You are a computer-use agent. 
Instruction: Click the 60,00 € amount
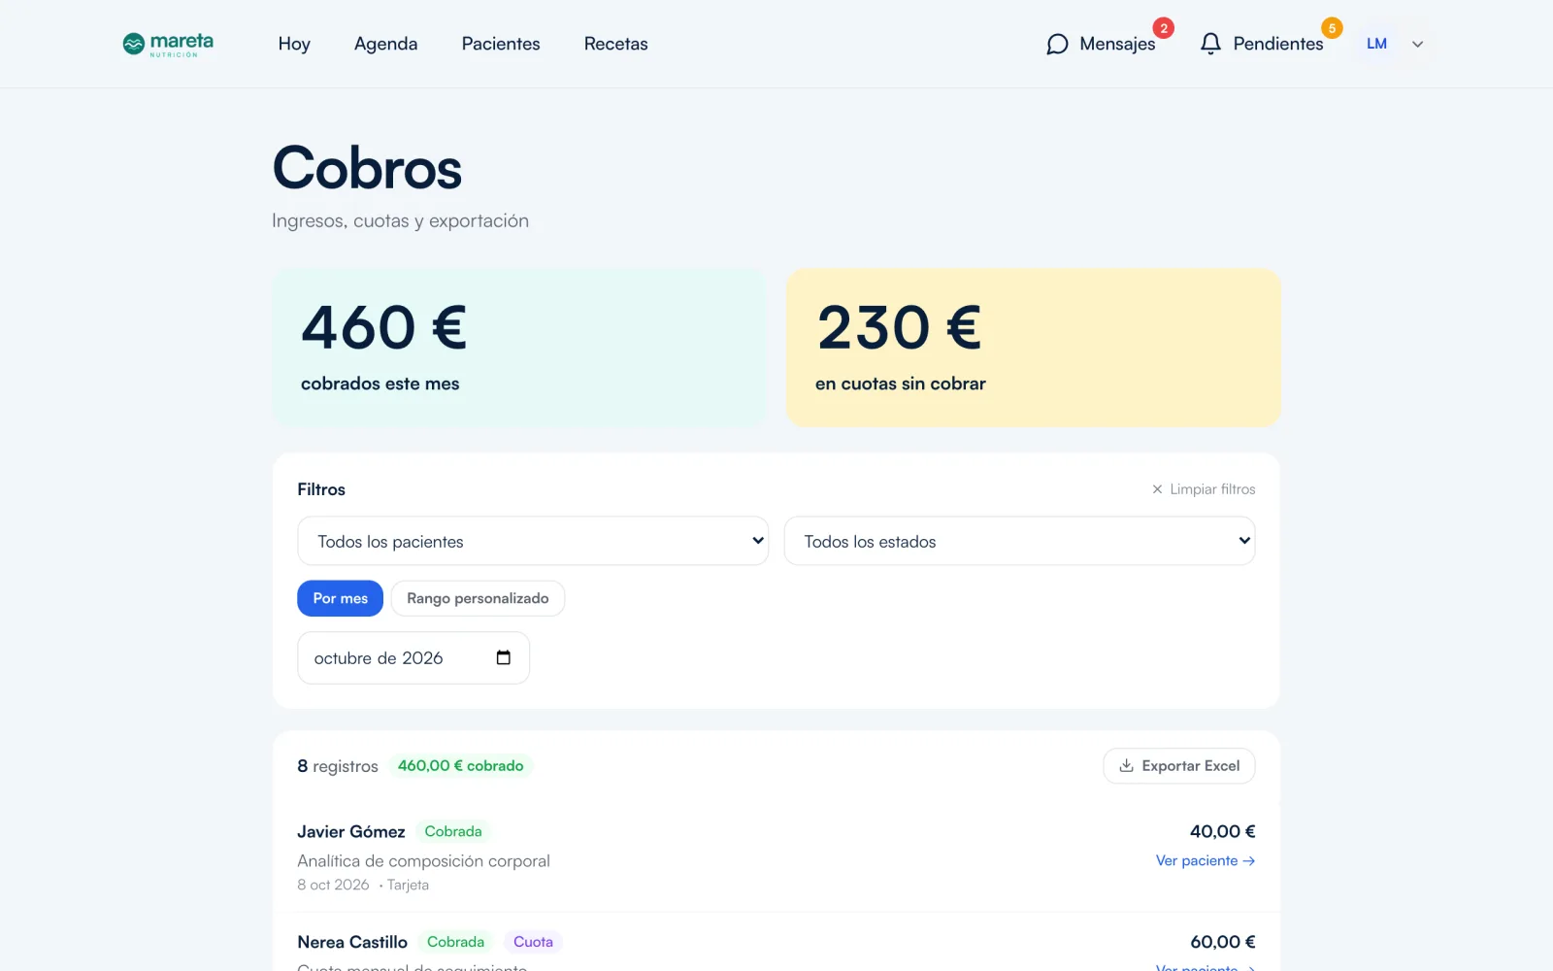[1223, 943]
